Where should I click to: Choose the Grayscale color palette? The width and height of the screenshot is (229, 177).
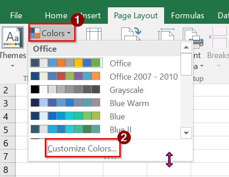[x=105, y=90]
